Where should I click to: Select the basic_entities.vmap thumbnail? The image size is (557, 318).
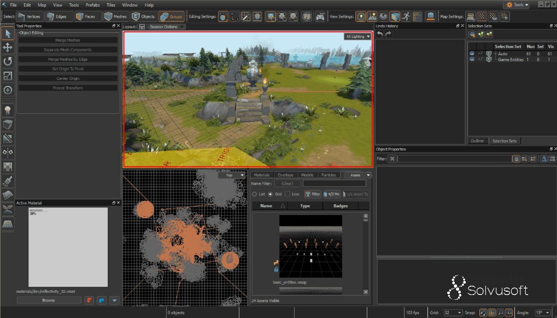310,246
